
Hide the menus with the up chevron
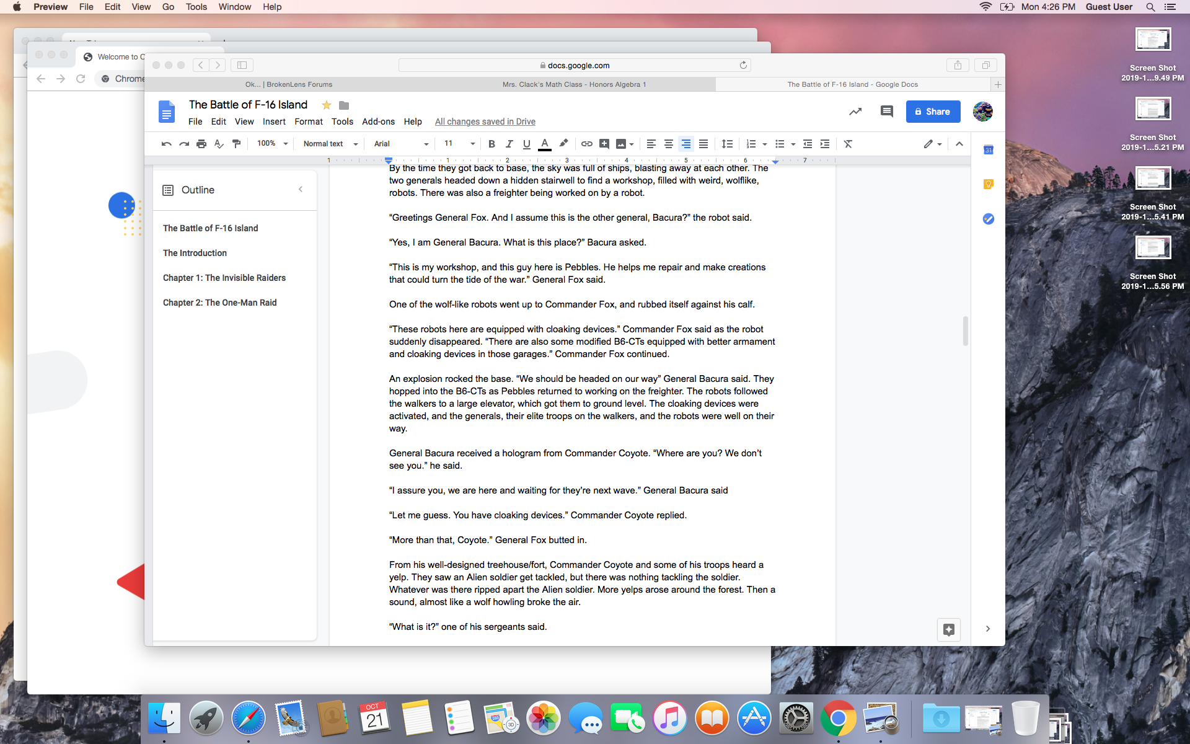pos(959,144)
